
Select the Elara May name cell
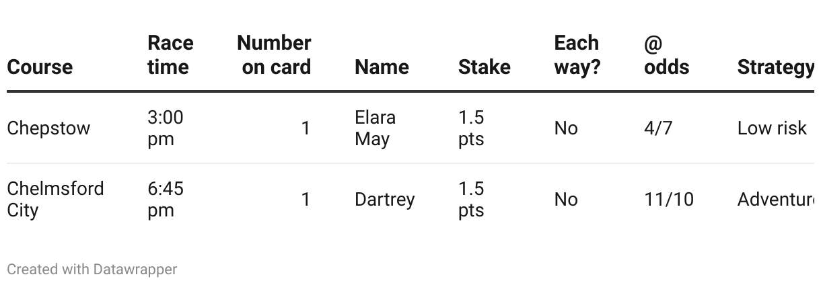[375, 128]
